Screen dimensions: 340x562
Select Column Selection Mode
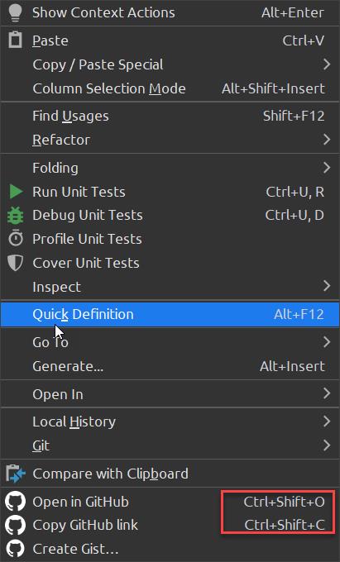click(170, 88)
